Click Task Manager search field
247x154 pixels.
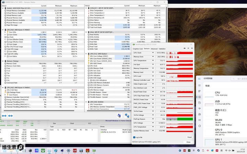239,78
